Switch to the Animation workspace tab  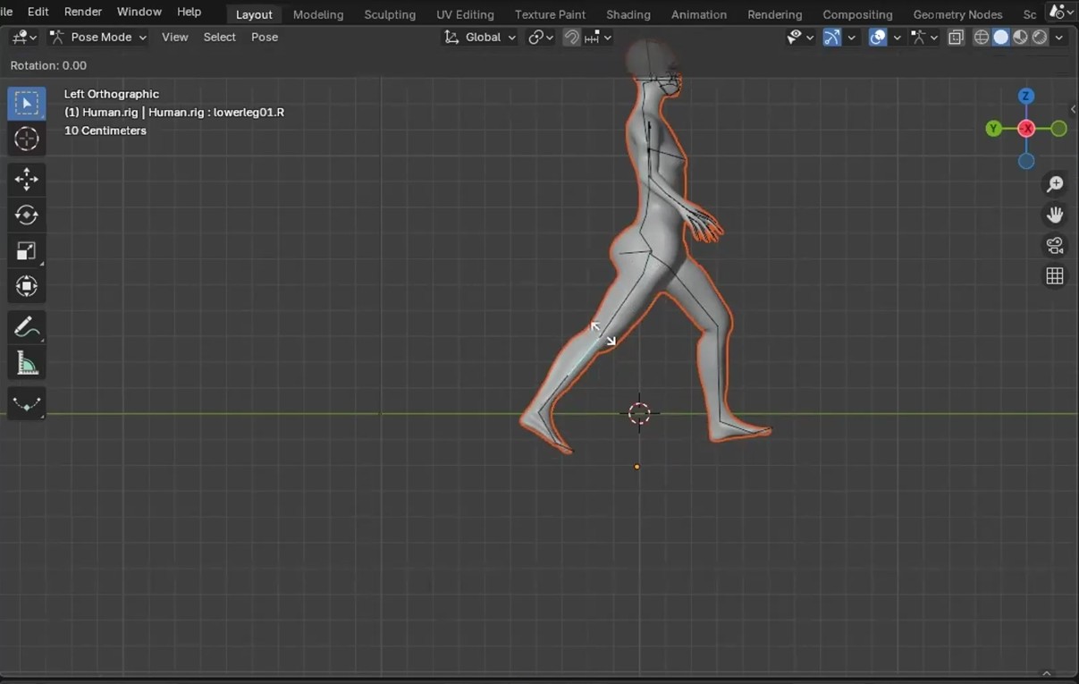click(x=698, y=14)
